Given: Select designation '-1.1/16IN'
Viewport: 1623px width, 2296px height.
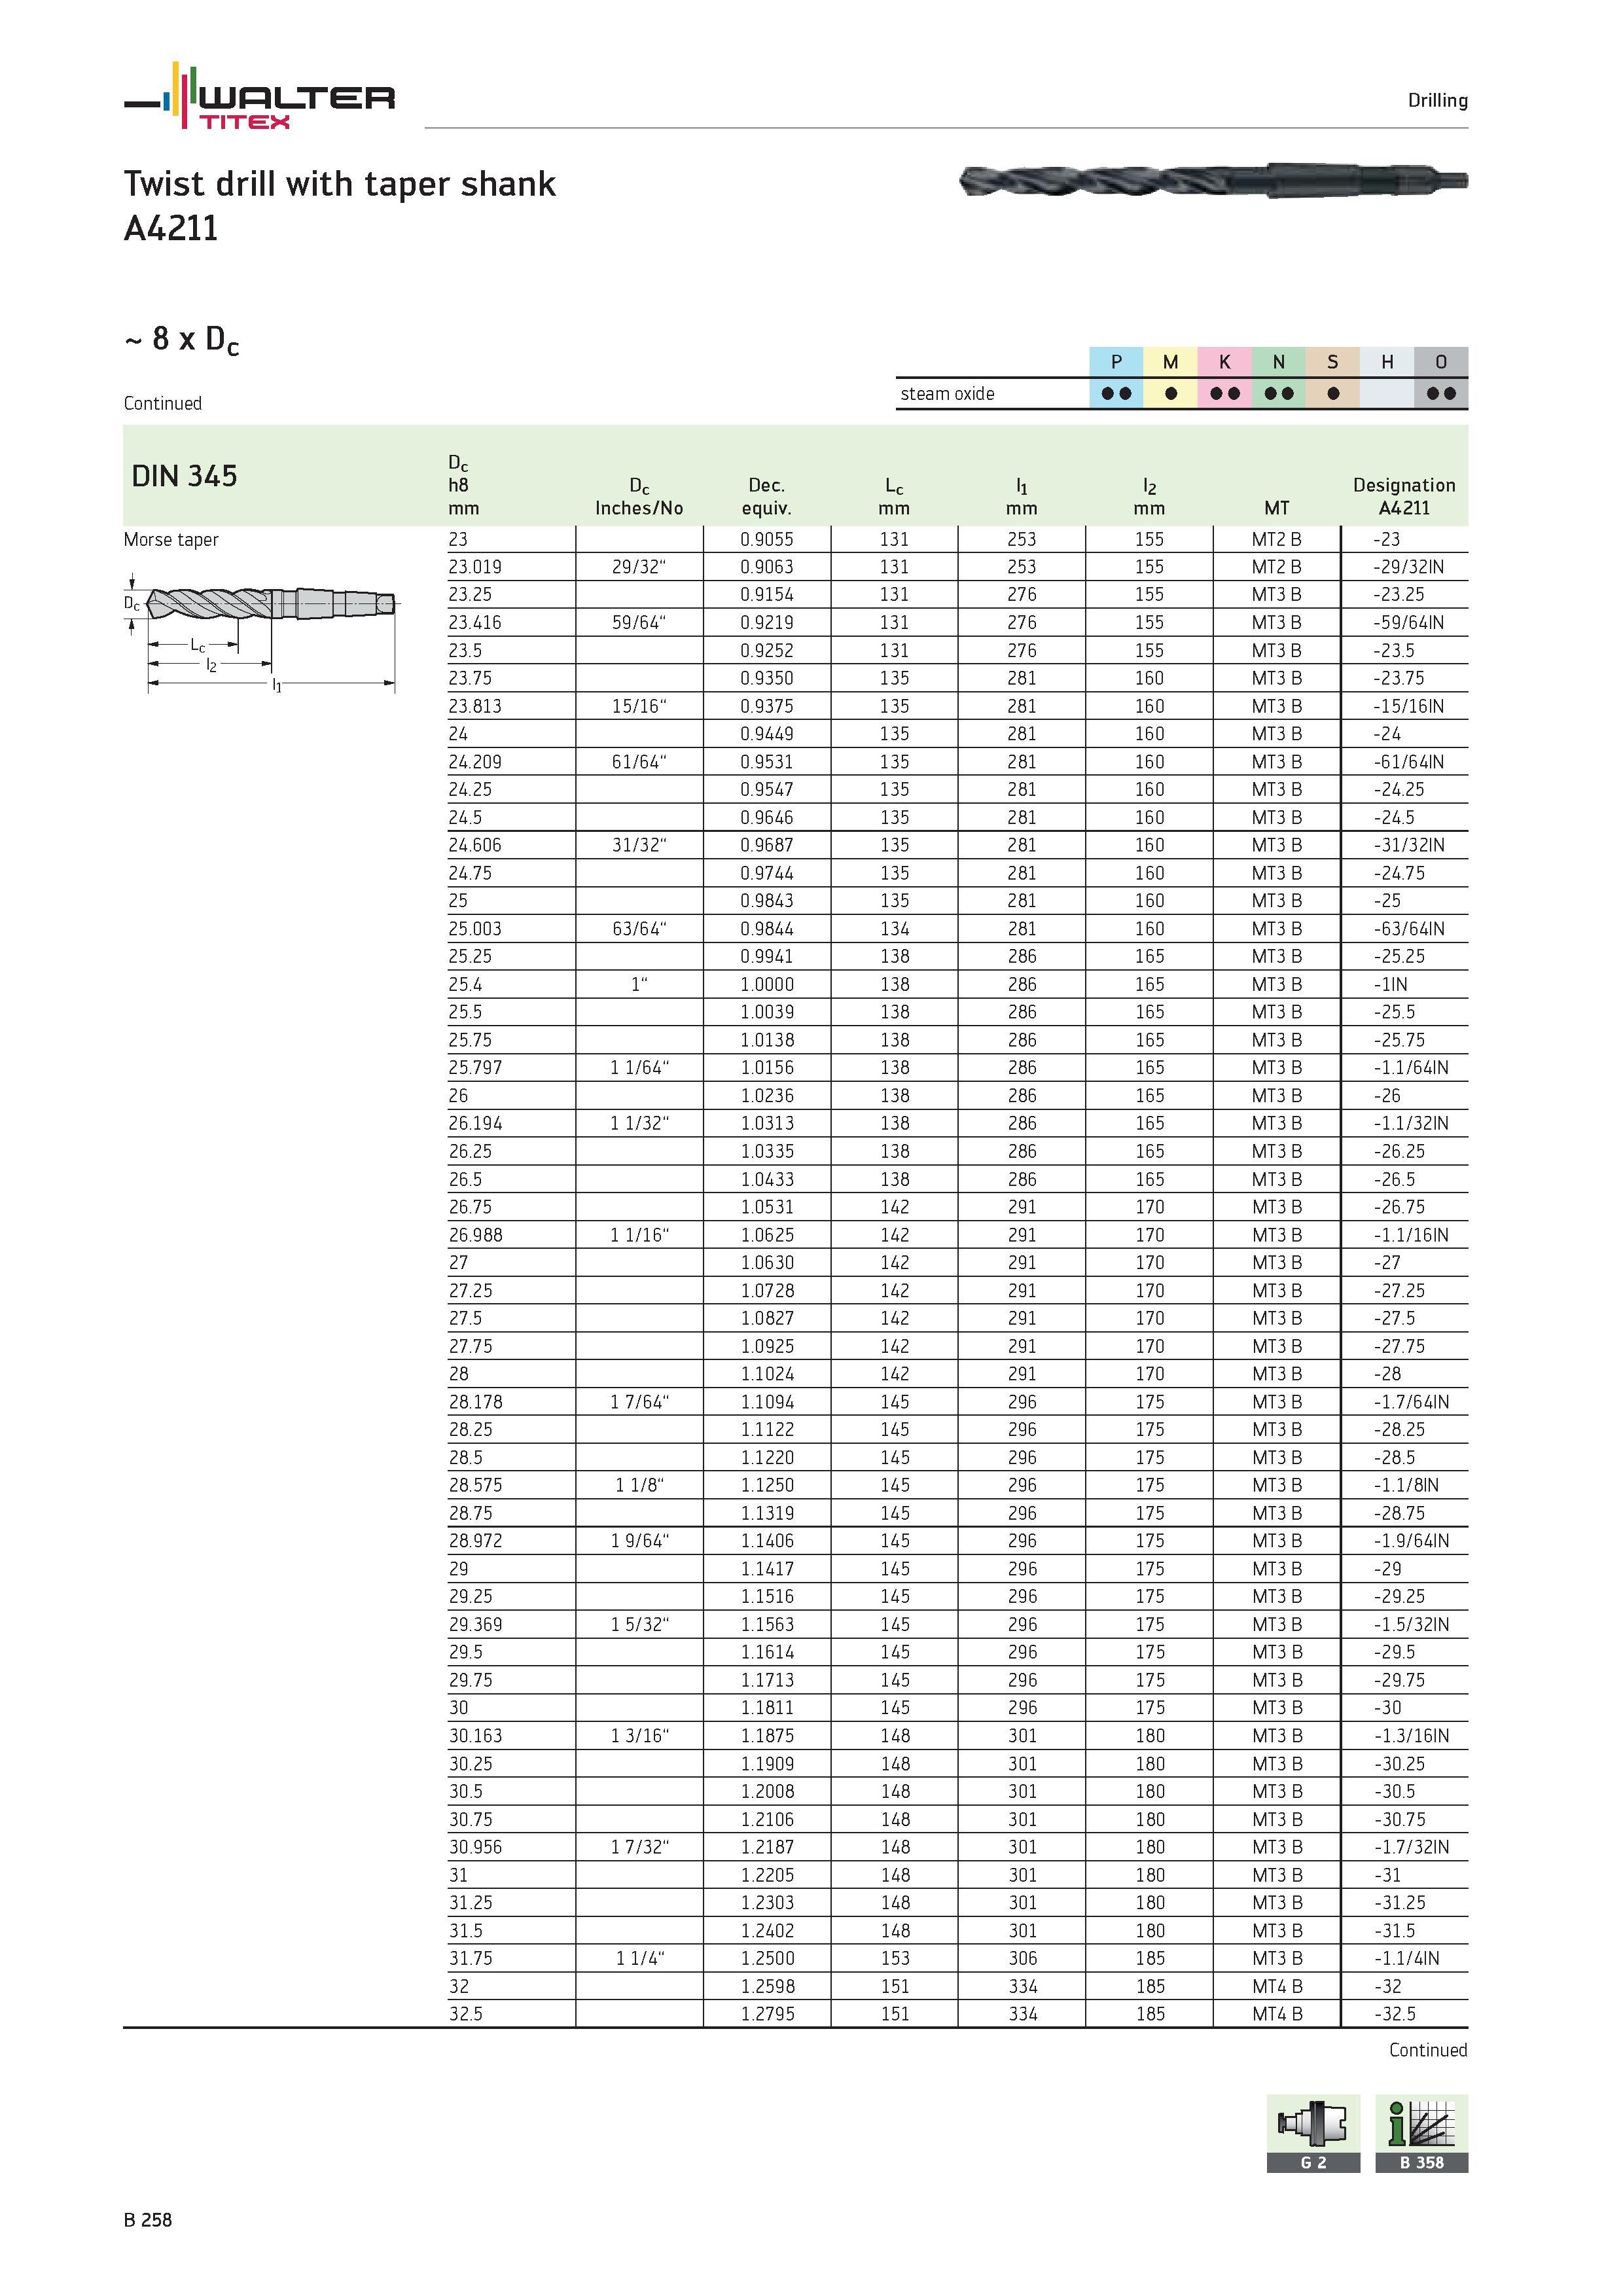Looking at the screenshot, I should click(1410, 1235).
